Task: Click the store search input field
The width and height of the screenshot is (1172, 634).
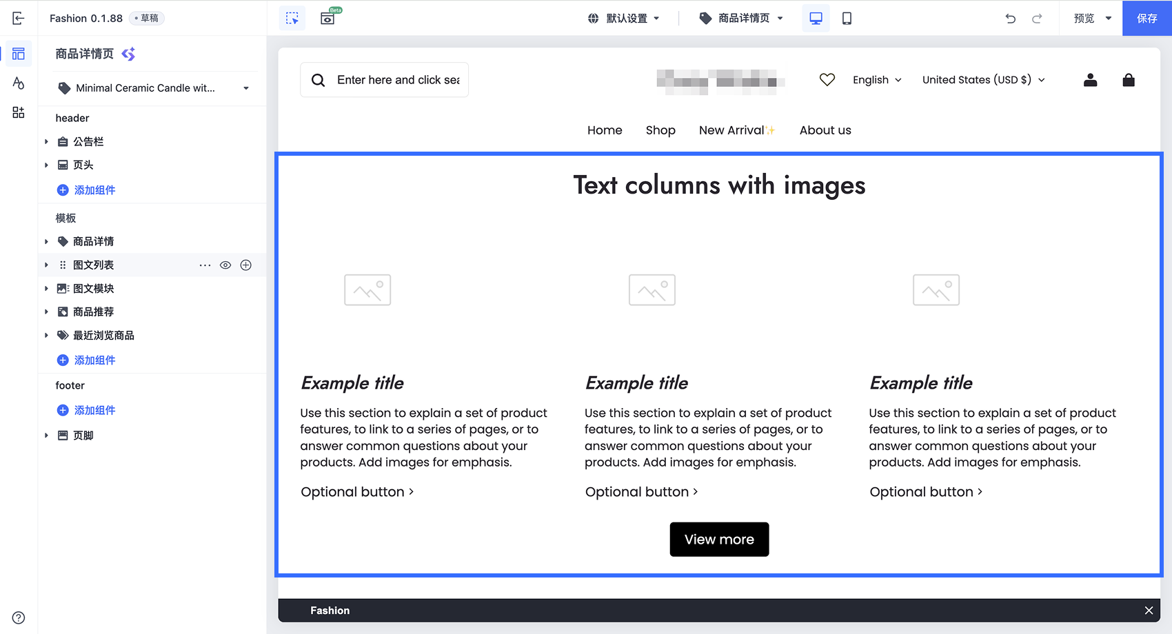Action: click(384, 80)
